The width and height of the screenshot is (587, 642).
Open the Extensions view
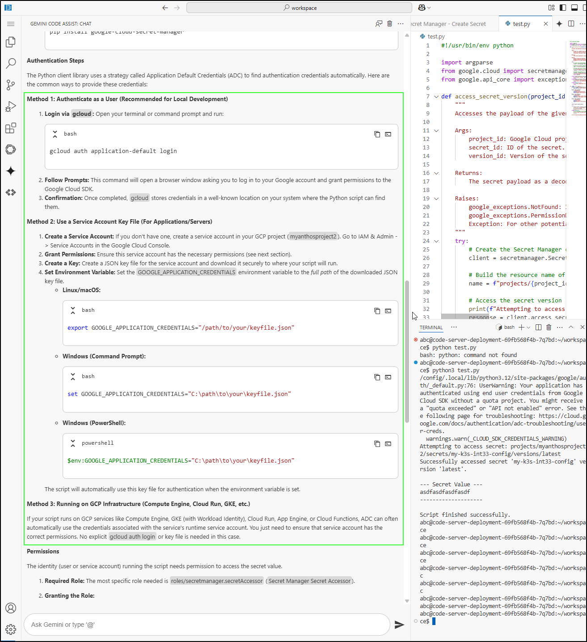tap(11, 128)
